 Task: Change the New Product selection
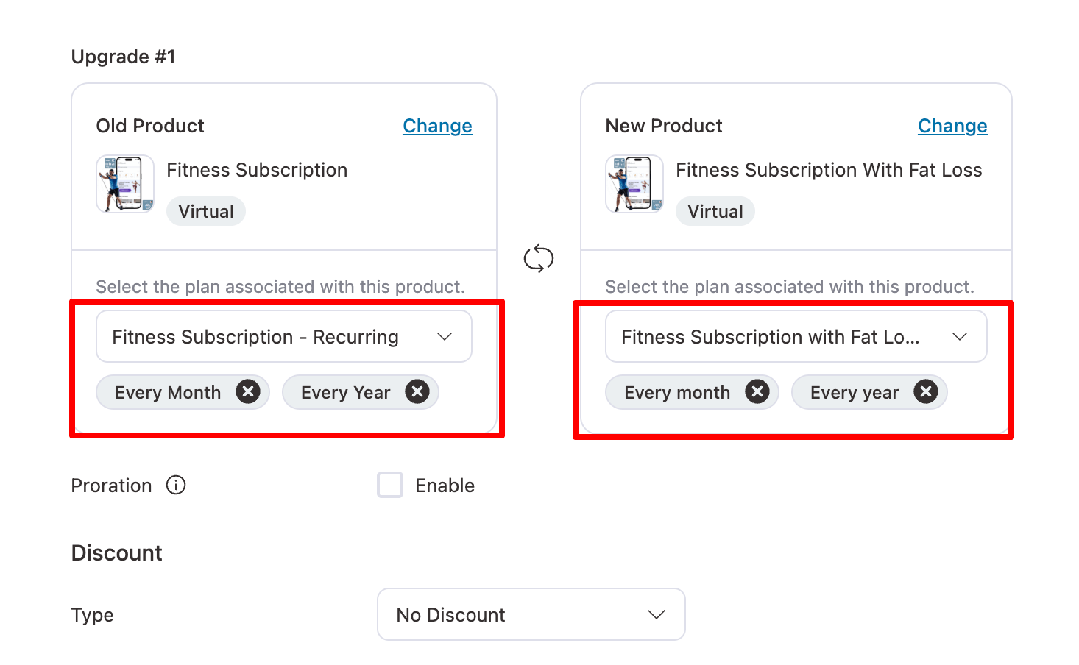point(952,126)
